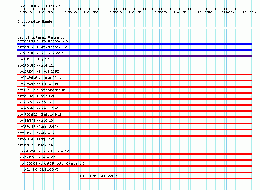Click the red bar under nsv5450015
This screenshot has height=190, width=260.
click(136, 154)
